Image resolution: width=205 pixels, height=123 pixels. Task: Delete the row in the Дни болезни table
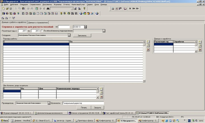(102, 97)
